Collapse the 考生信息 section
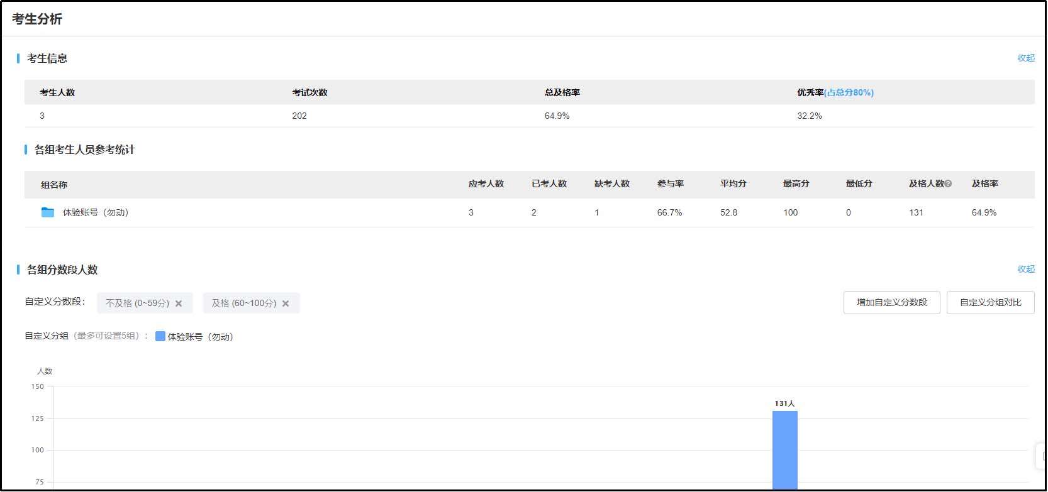 pyautogui.click(x=1025, y=58)
